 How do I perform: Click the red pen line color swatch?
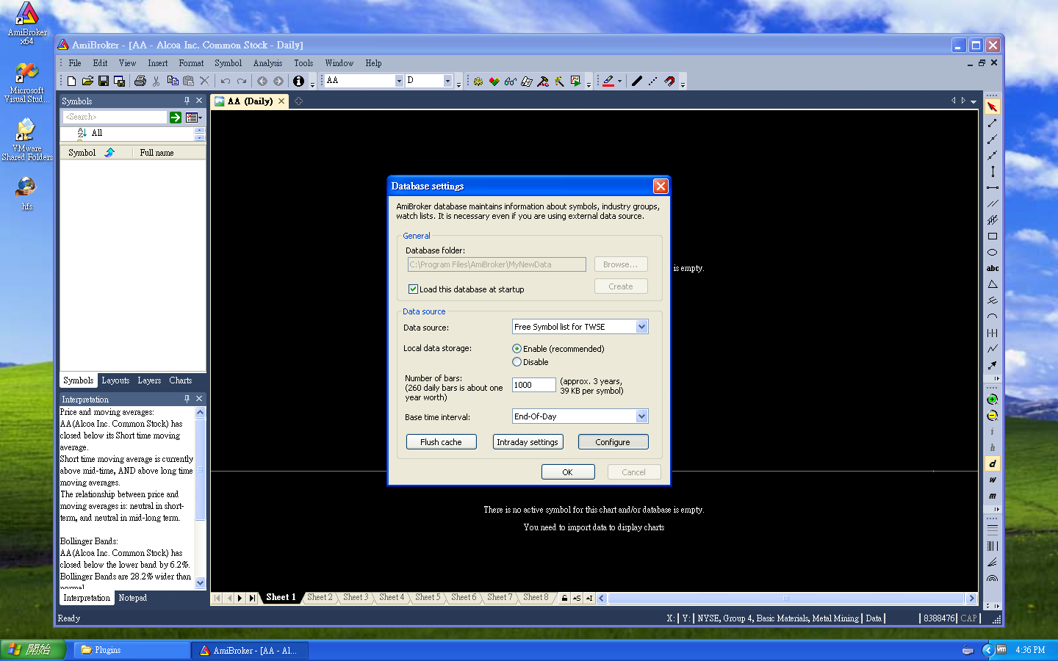pyautogui.click(x=608, y=81)
